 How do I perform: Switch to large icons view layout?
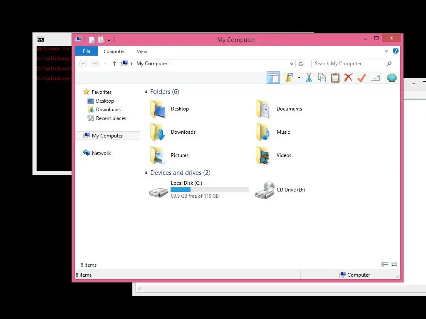(x=394, y=265)
